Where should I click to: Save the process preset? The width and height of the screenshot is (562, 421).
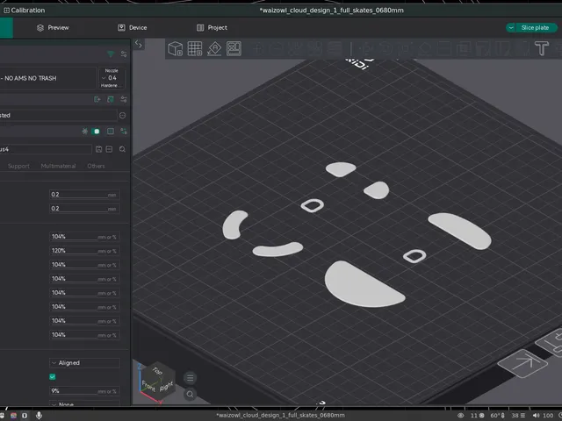point(99,149)
